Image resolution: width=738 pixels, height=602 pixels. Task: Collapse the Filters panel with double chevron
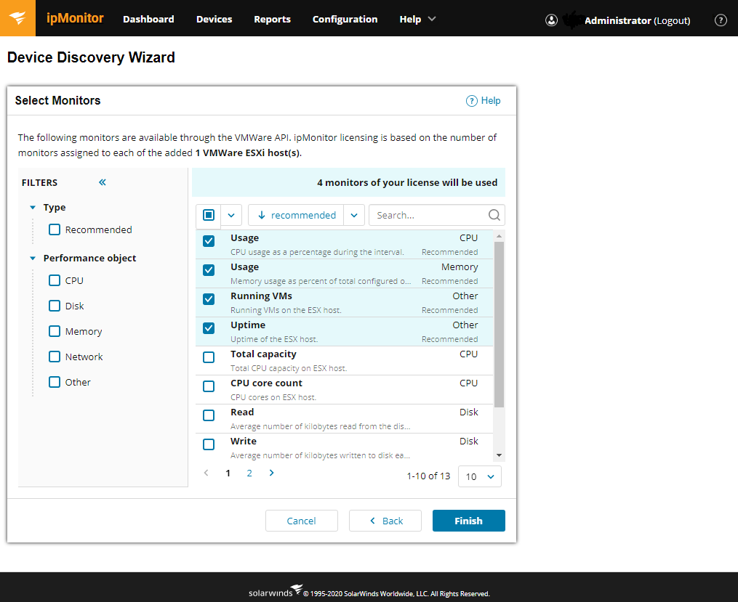click(102, 182)
